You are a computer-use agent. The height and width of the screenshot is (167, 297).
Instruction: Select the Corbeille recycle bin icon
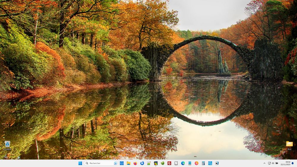coord(7,145)
